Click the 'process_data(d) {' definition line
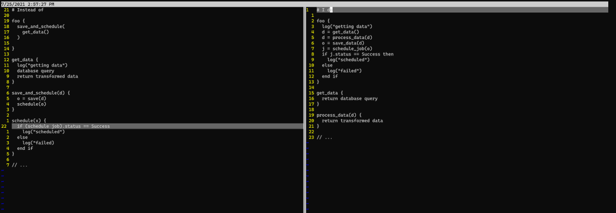The height and width of the screenshot is (213, 616). [x=339, y=115]
